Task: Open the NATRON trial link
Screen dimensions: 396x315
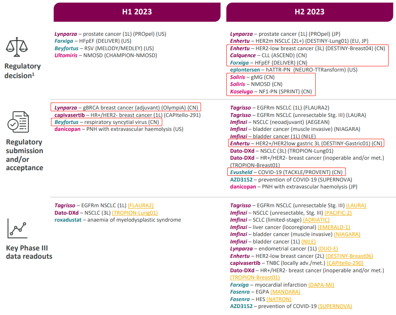Action: (279, 299)
